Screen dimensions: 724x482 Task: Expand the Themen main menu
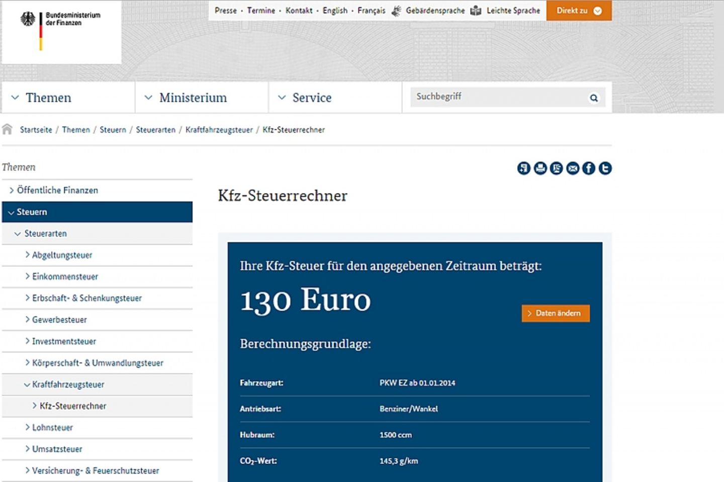(x=68, y=98)
